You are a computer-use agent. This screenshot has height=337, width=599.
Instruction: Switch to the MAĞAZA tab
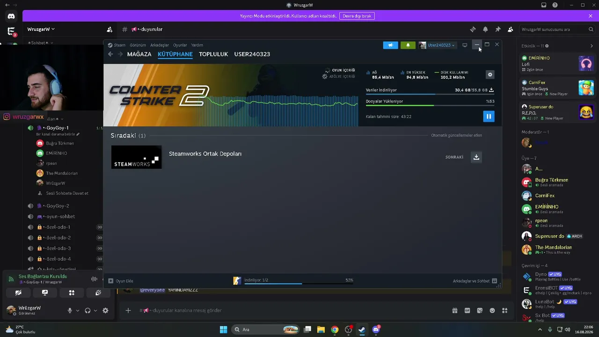pyautogui.click(x=139, y=54)
